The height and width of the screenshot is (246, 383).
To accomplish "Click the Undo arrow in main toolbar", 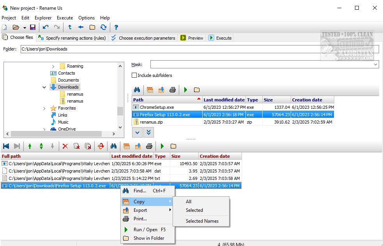I will (46, 27).
